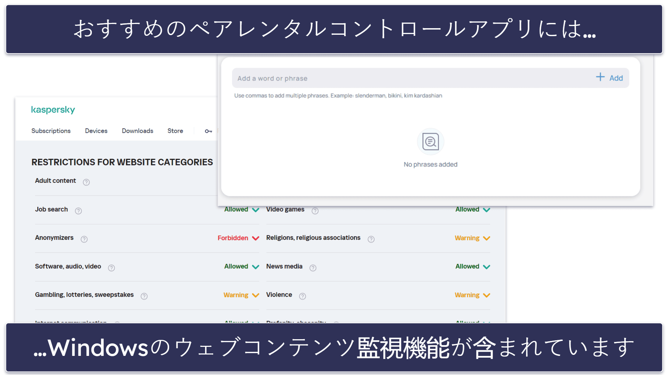Click help icon beside Religions, religious associations
This screenshot has height=375, width=668.
(x=371, y=239)
